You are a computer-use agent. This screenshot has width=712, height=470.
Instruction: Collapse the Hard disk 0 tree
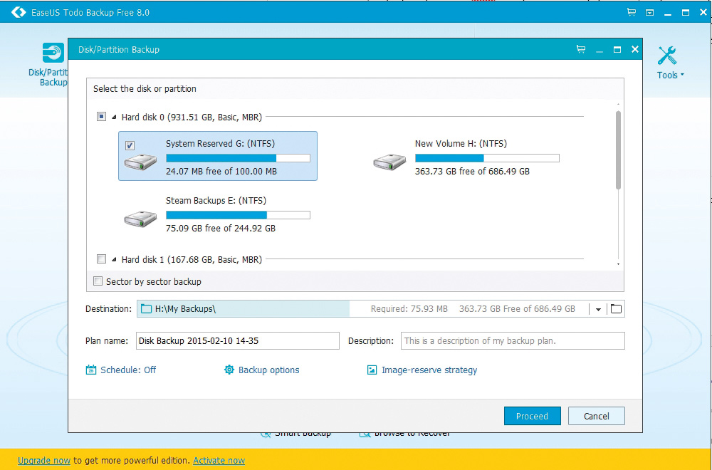pos(114,117)
